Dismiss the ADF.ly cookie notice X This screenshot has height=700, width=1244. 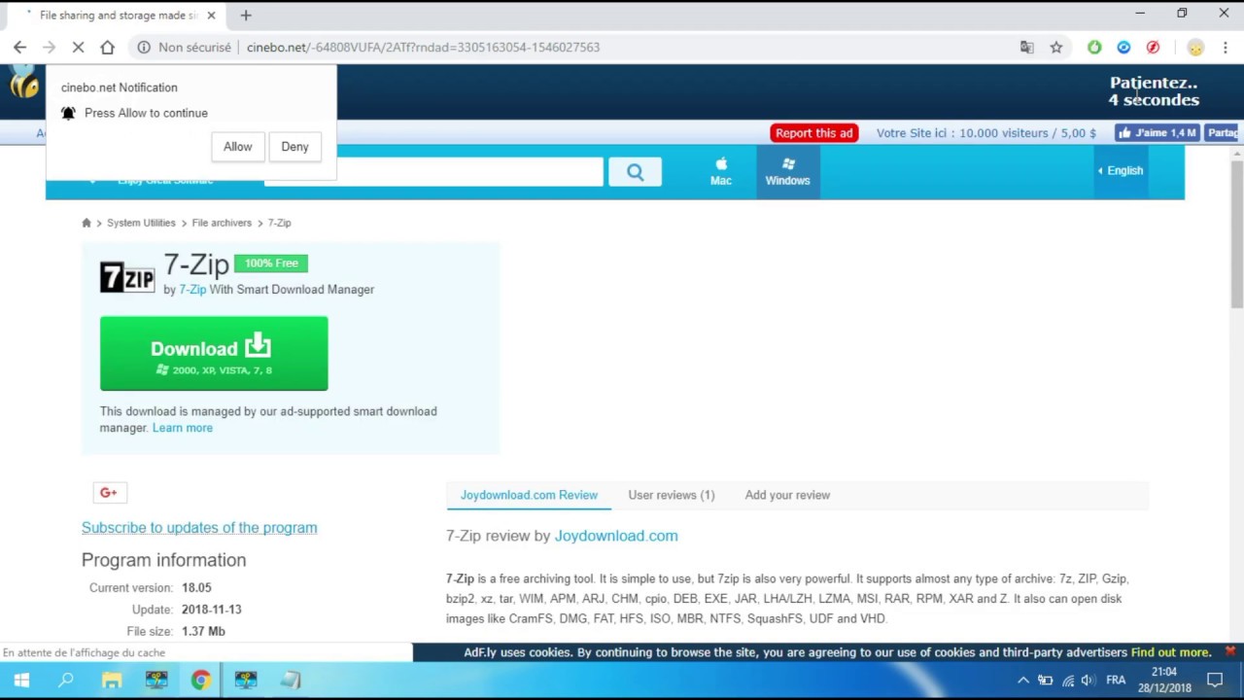pyautogui.click(x=1229, y=651)
